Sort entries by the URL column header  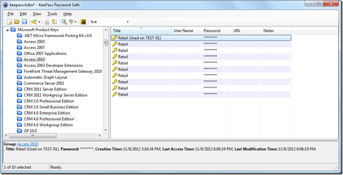point(246,31)
